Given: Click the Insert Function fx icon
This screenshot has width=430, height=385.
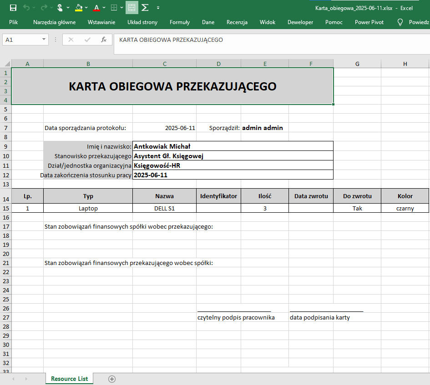Looking at the screenshot, I should pos(104,40).
